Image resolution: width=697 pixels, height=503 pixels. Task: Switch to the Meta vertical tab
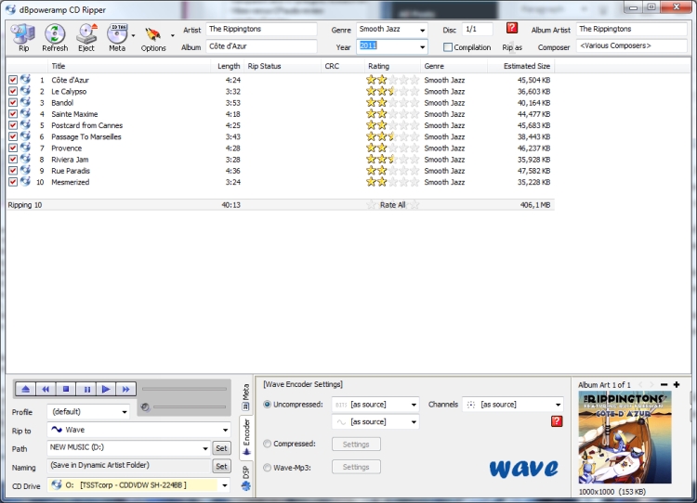point(246,397)
